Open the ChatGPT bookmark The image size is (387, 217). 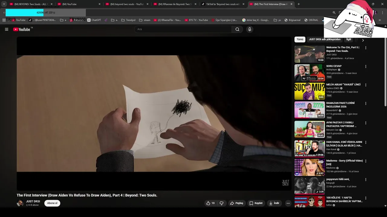(x=94, y=20)
